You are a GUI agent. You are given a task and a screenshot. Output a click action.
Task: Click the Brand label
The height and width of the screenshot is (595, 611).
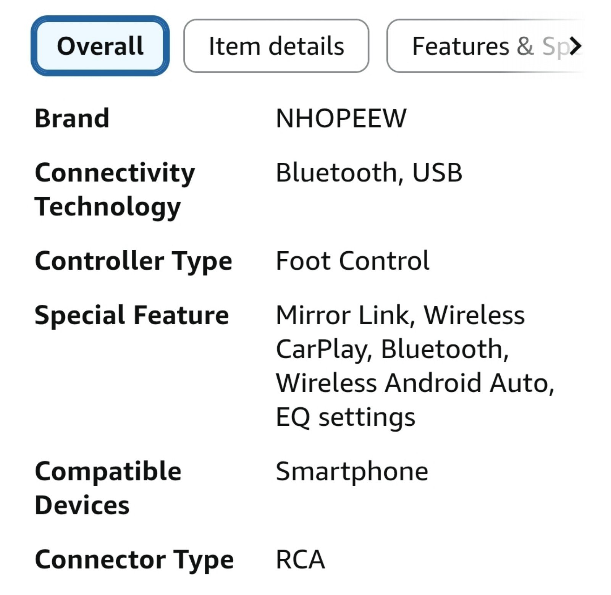click(72, 118)
